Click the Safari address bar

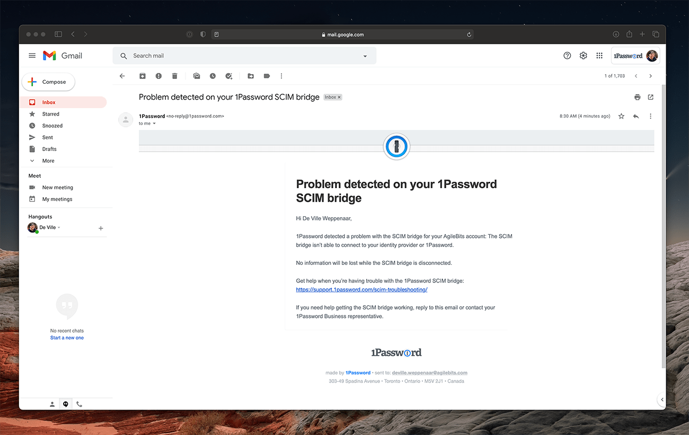pos(342,34)
